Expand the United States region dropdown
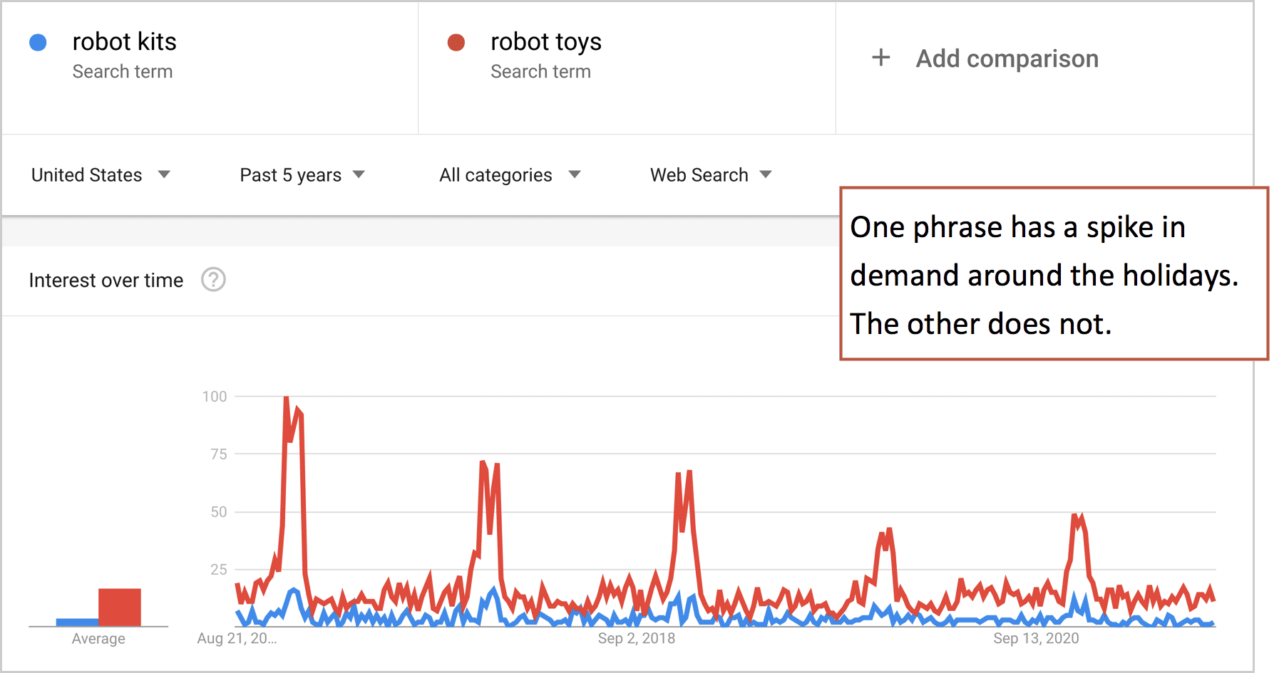 pyautogui.click(x=101, y=175)
